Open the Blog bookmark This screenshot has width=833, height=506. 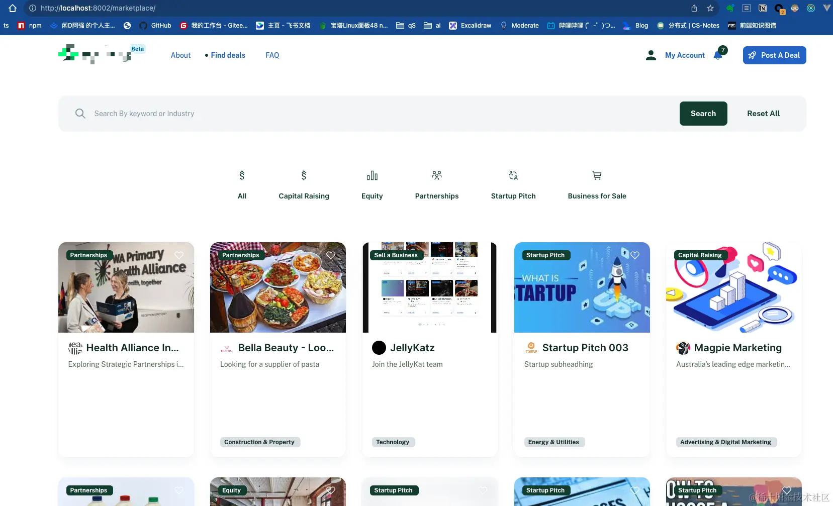[x=635, y=26]
